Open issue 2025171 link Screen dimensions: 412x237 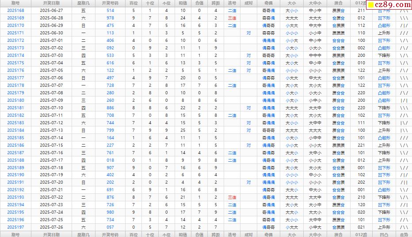click(x=15, y=33)
